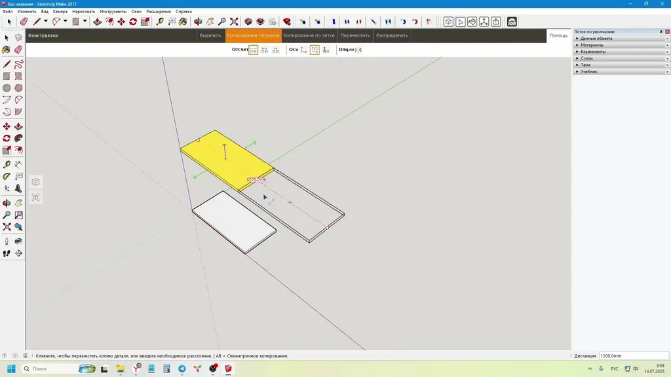
Task: Choose the Push/Pull tool in top toolbar
Action: coord(98,22)
